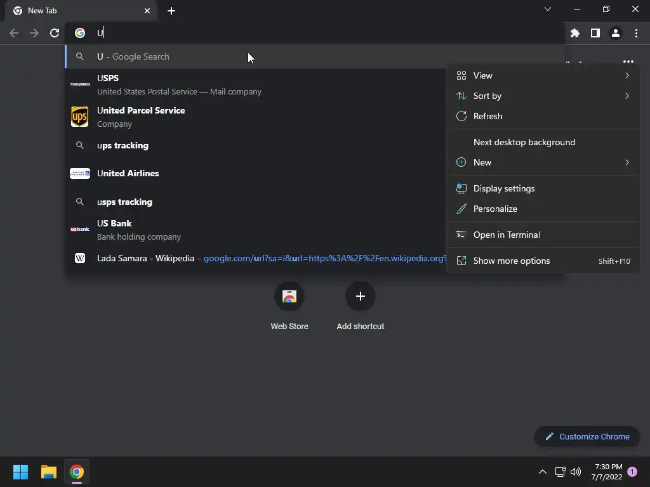This screenshot has height=487, width=650.
Task: Choose Refresh in context menu
Action: click(543, 117)
